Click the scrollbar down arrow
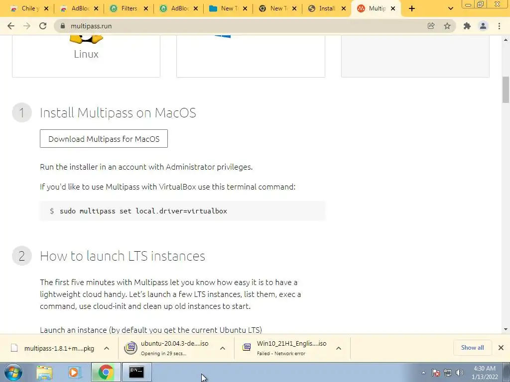The height and width of the screenshot is (382, 510). click(x=506, y=329)
